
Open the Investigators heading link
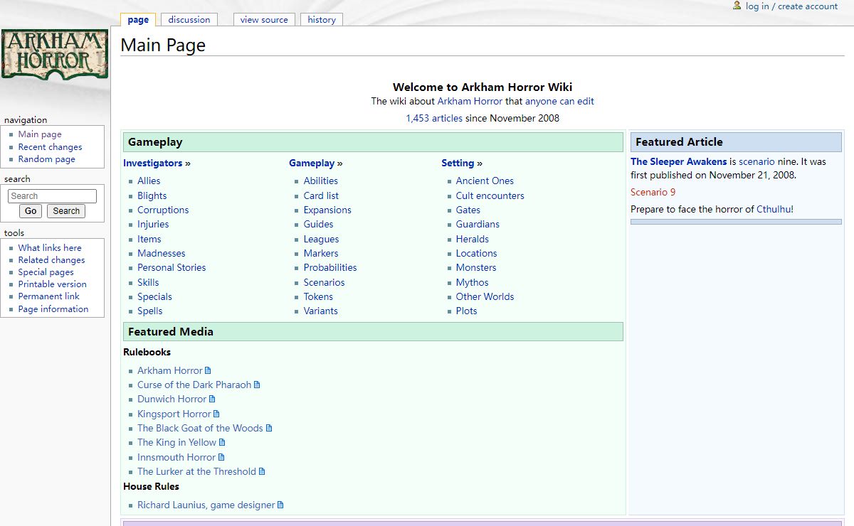(152, 163)
